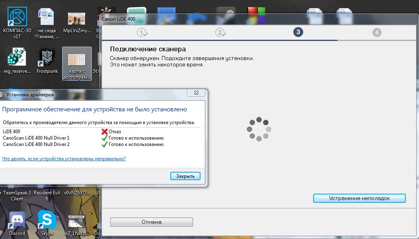This screenshot has height=239, width=419.
Task: Click the red cross Отказ status icon
Action: click(105, 131)
